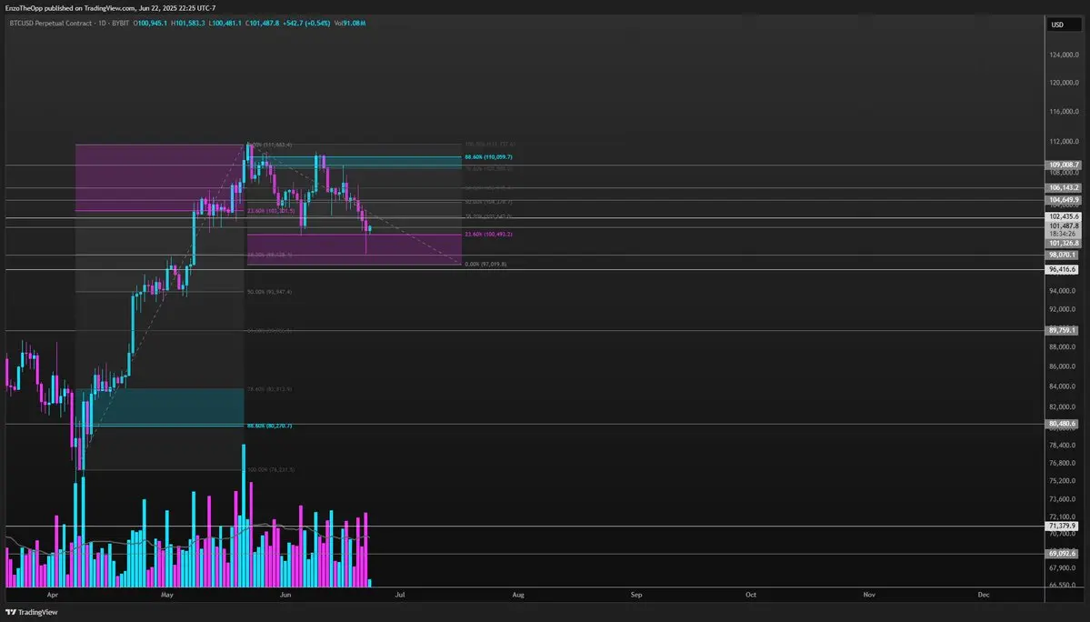Click the Dec label on time axis
This screenshot has height=622, width=1090.
click(984, 595)
